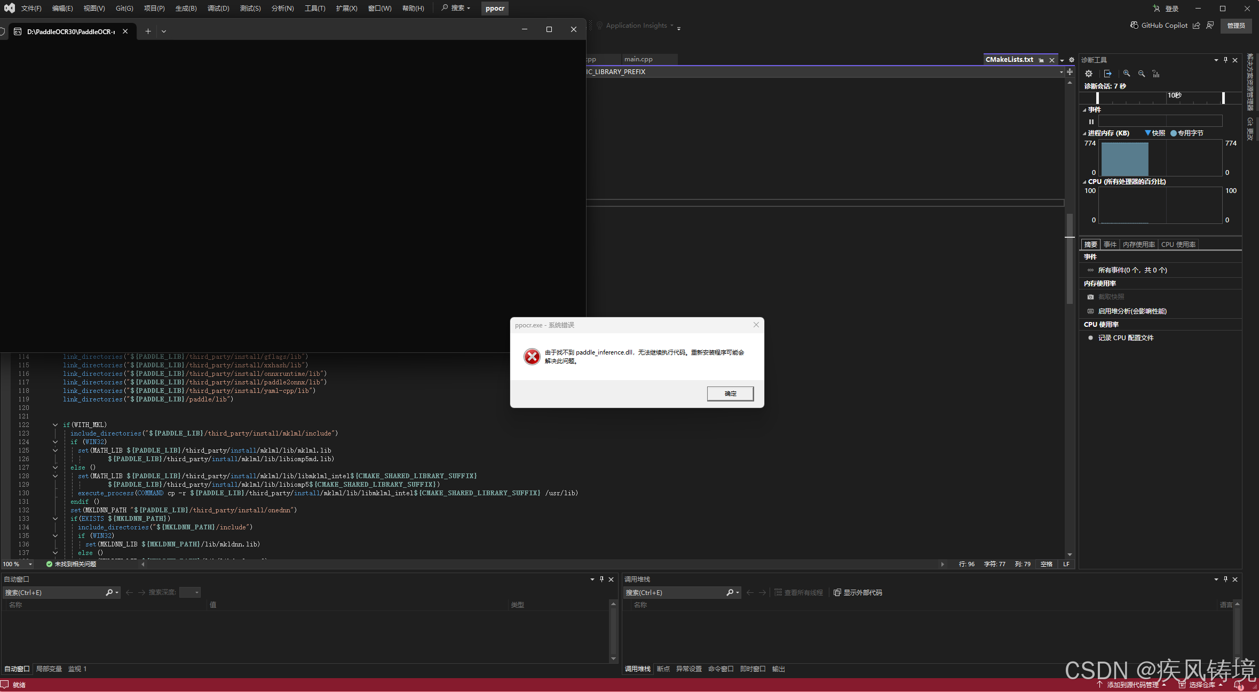Collapse the 进程内存 (KB) graph section
The height and width of the screenshot is (692, 1259).
pos(1084,133)
